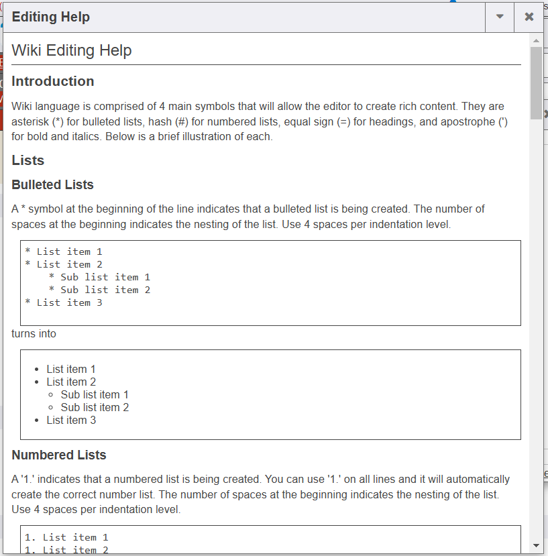Click the vertical scrollbar thumb
Viewport: 548px width, 556px height.
pyautogui.click(x=535, y=82)
